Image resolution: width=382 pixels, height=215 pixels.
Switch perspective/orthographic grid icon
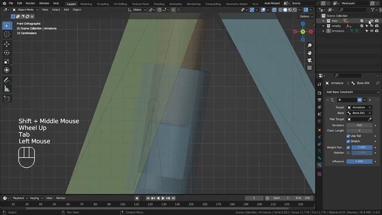309,67
